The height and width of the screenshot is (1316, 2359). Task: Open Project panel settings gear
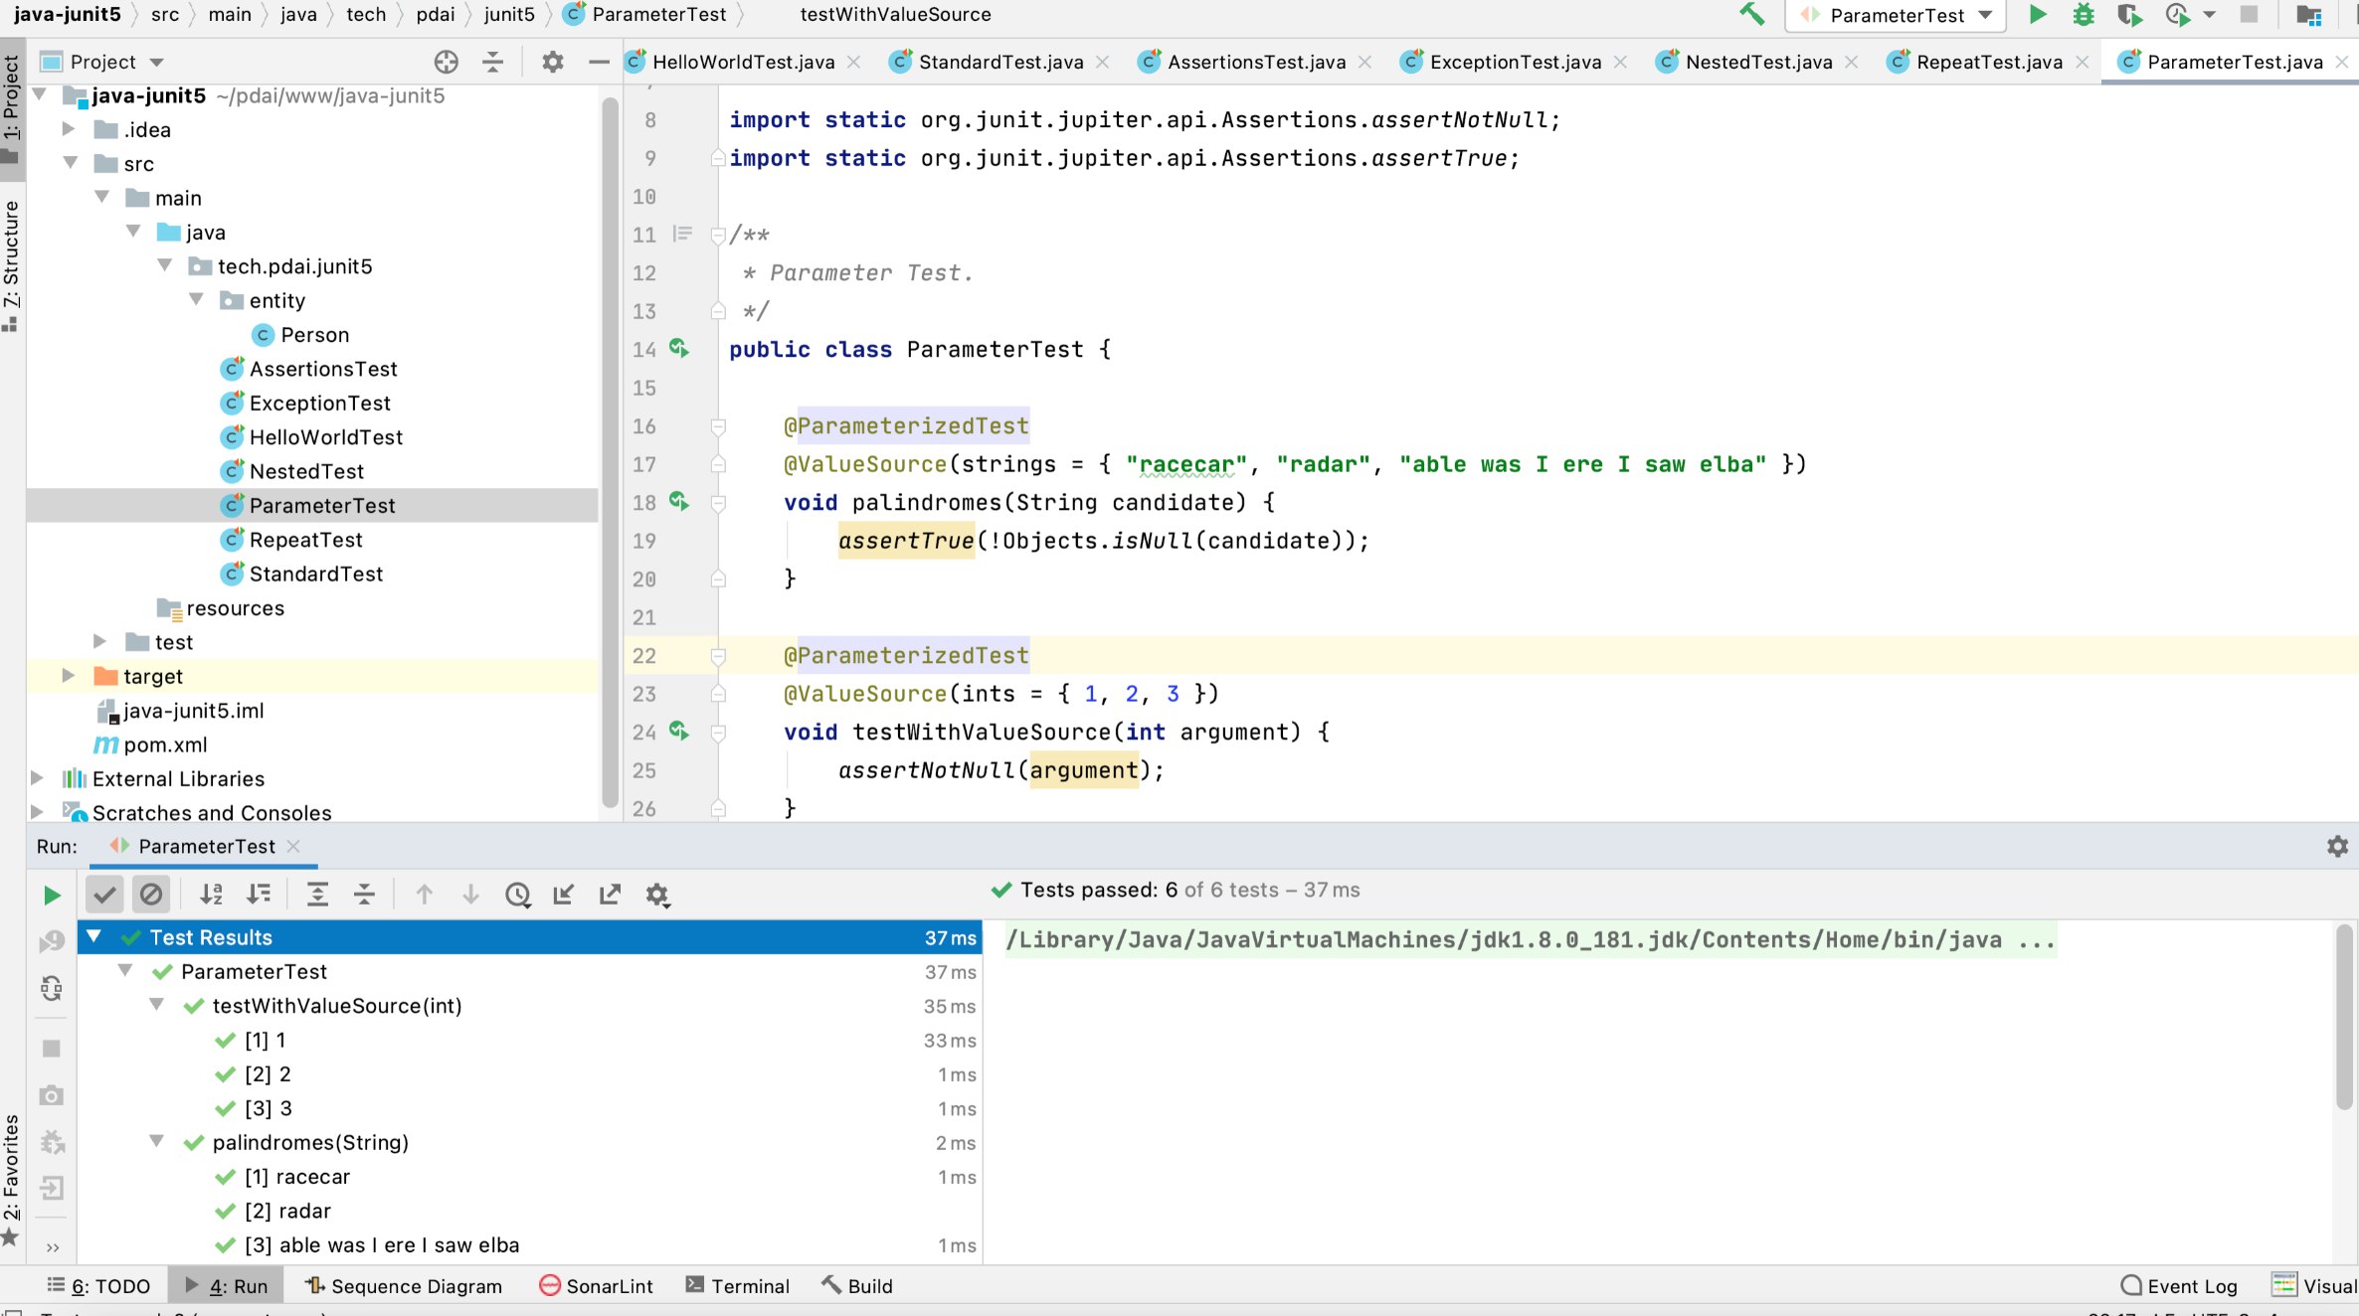[x=553, y=62]
